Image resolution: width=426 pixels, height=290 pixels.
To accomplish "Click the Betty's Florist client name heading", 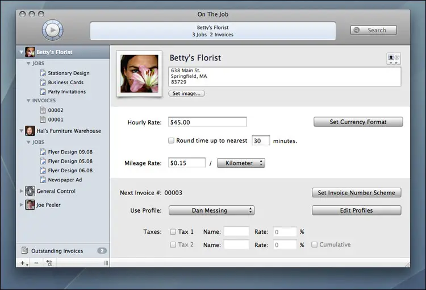I will (x=195, y=57).
